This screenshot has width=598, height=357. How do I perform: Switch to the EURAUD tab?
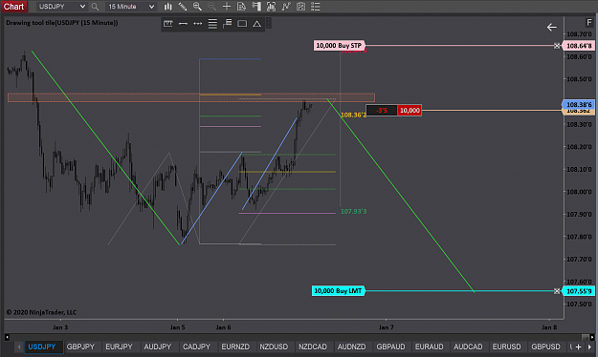429,346
